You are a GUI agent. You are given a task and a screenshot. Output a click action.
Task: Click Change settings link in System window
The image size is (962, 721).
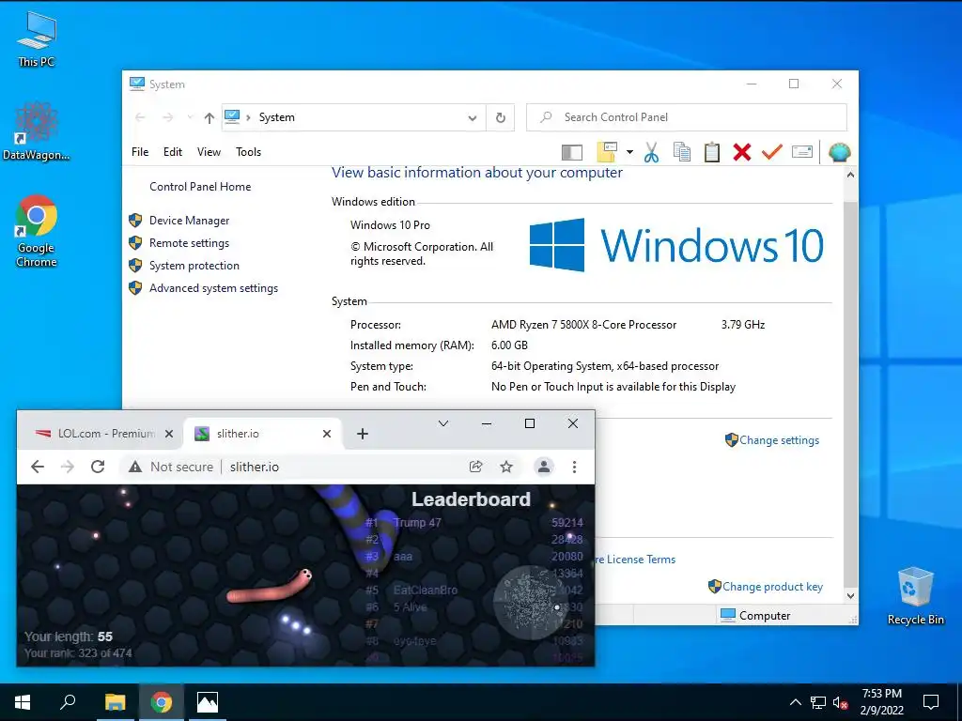(779, 440)
